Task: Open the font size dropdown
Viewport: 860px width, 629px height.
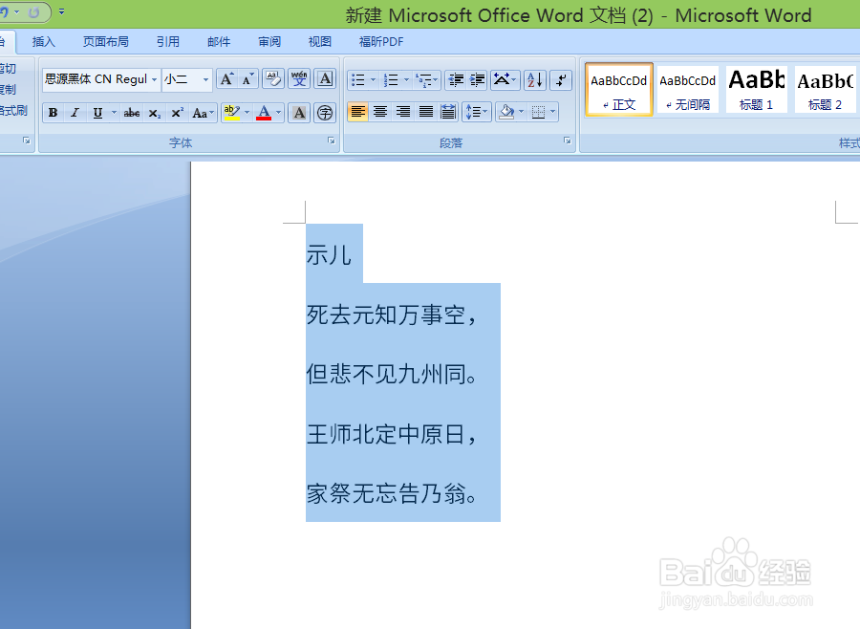Action: point(205,79)
